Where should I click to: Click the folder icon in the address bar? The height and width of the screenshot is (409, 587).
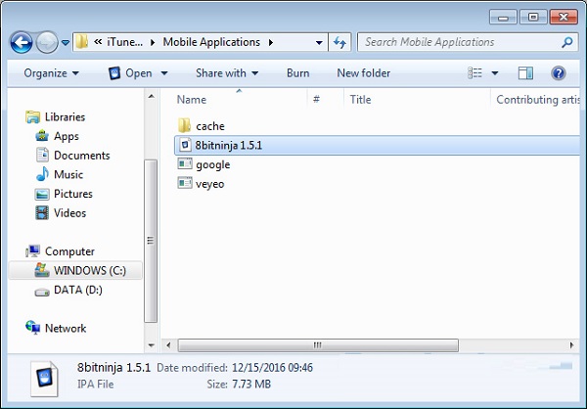[x=81, y=42]
